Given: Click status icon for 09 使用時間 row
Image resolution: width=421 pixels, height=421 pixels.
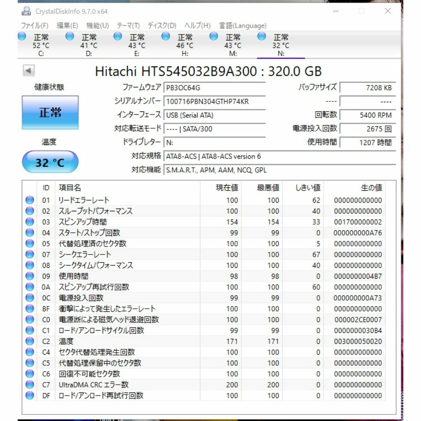Looking at the screenshot, I should [x=30, y=276].
